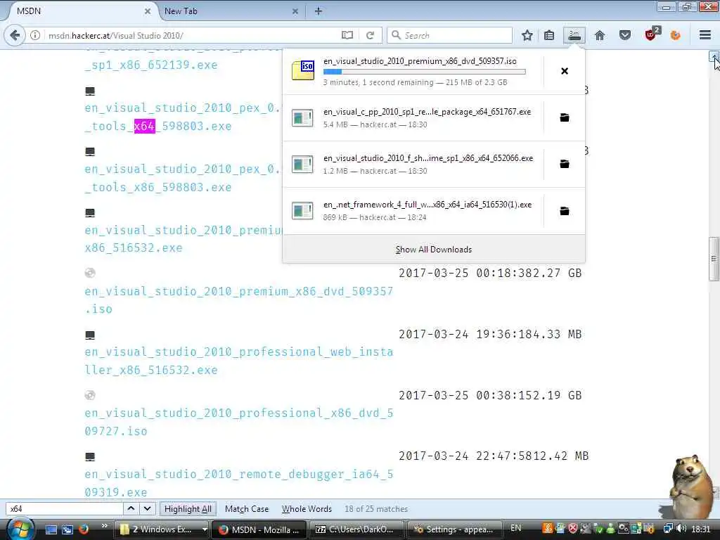Go to Firefox home page icon

(x=600, y=35)
